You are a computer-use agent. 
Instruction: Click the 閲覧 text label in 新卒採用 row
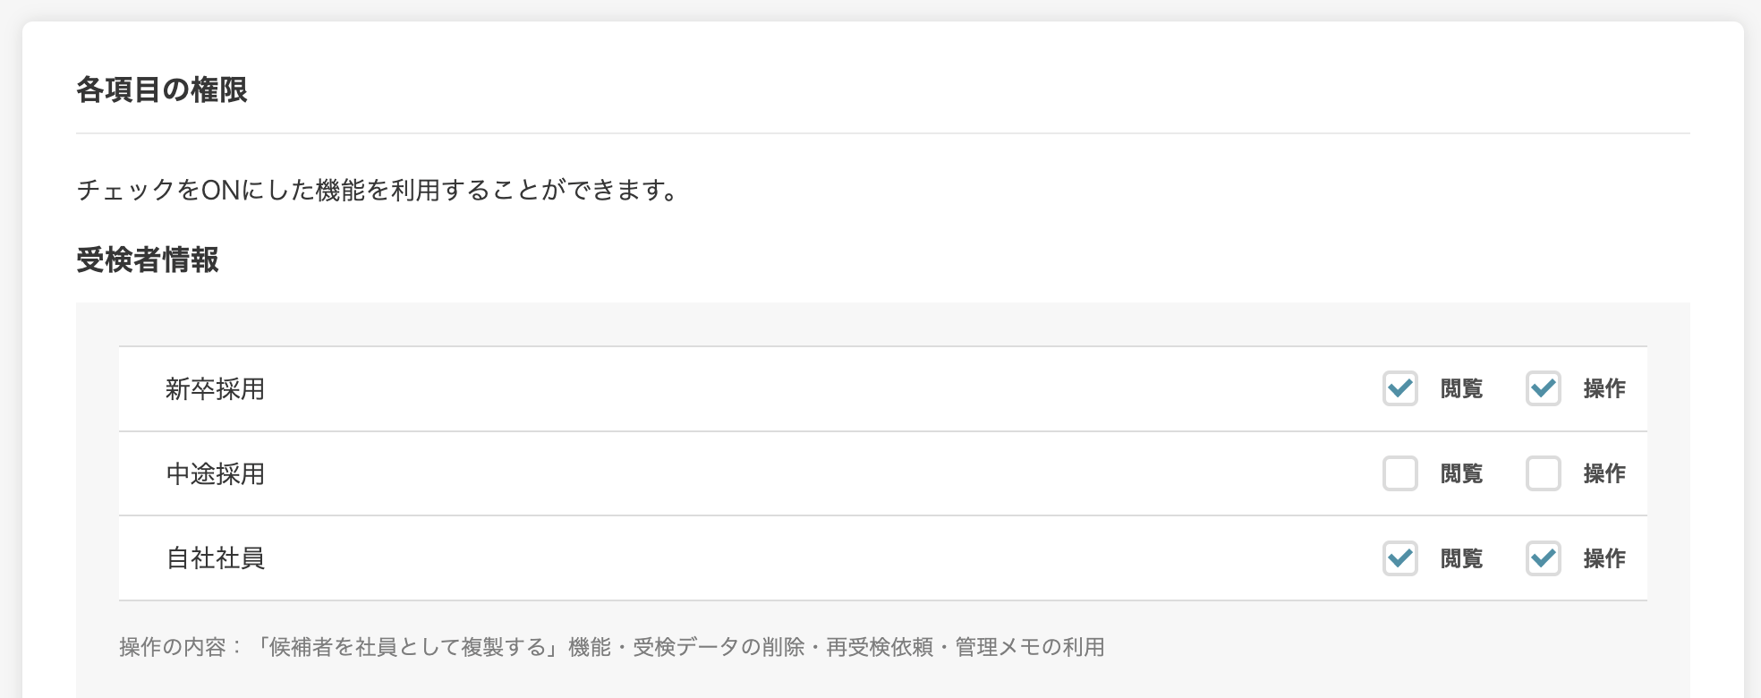tap(1461, 388)
